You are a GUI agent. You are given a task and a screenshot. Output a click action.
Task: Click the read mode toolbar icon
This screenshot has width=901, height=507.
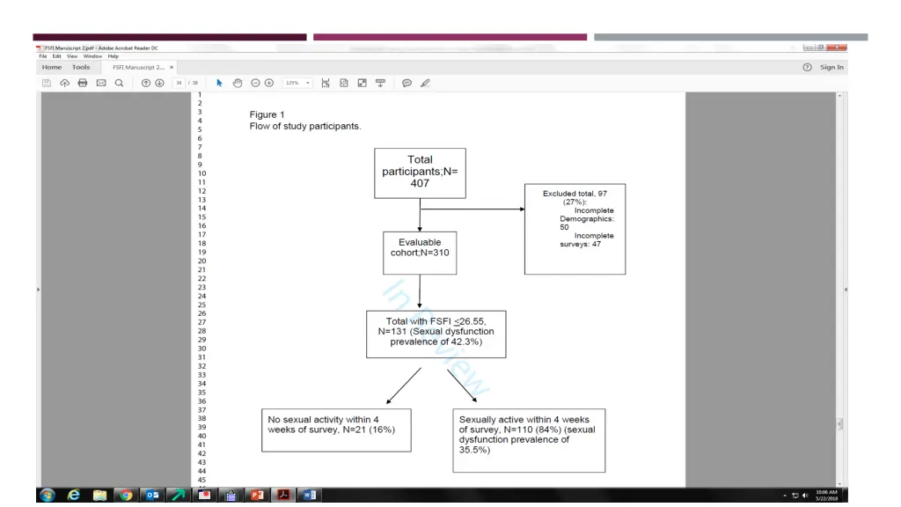380,83
